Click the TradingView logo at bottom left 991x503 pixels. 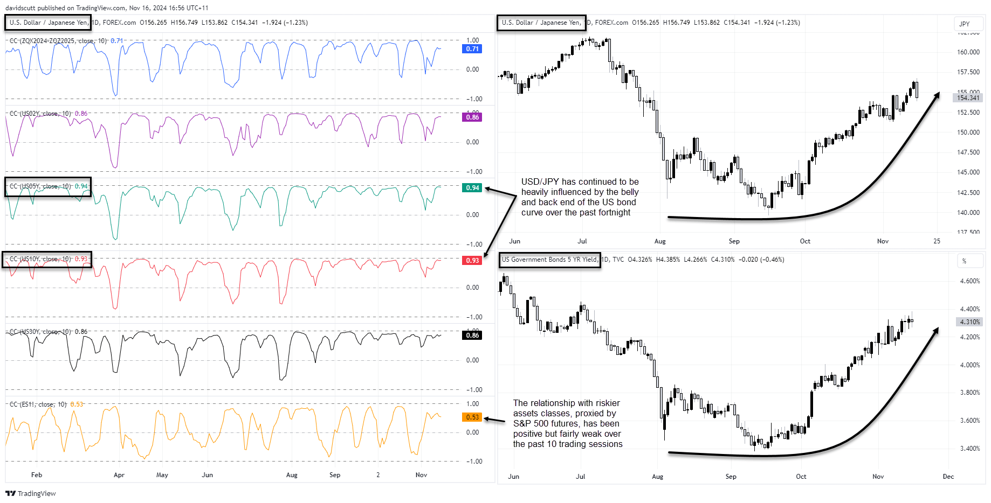coord(31,493)
